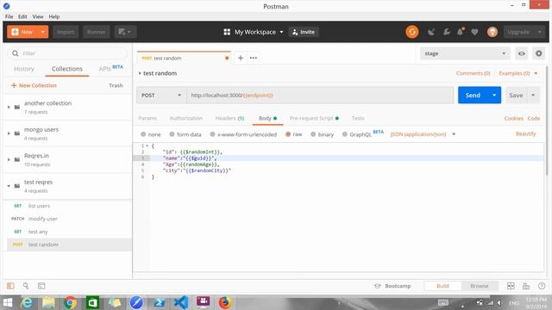Screen dimensions: 552x310
Task: Switch to History tab in sidebar
Action: [24, 69]
